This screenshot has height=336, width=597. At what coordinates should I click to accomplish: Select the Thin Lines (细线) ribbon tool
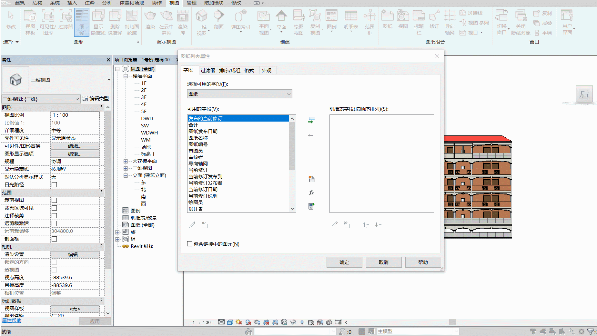point(82,22)
